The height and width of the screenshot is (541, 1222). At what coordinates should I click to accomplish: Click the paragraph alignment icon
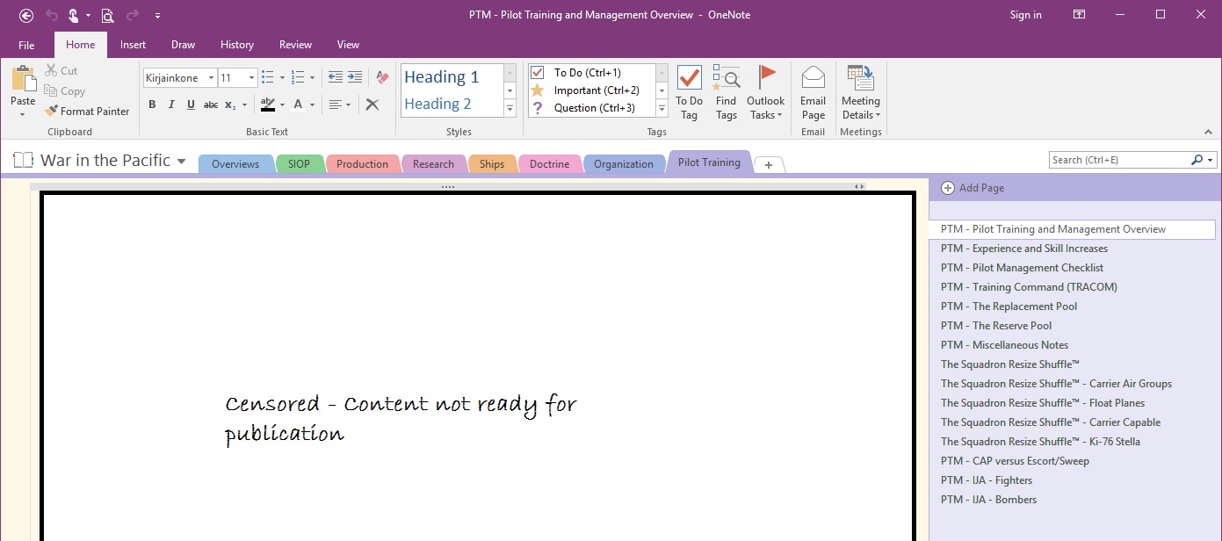335,105
